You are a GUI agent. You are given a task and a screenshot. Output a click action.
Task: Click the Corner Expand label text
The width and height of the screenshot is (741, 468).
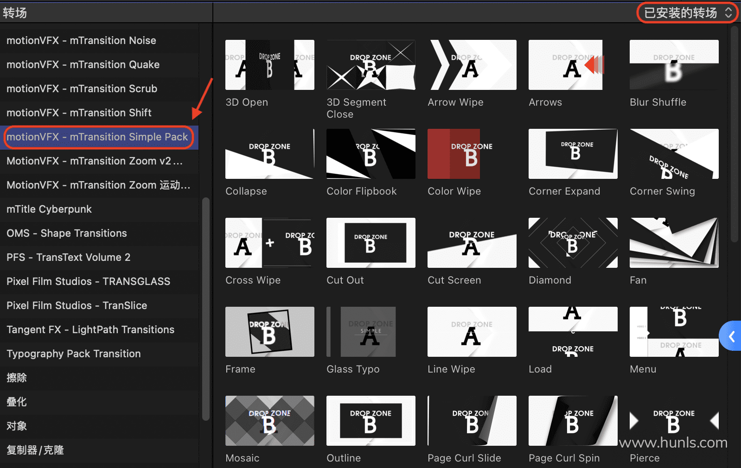564,191
